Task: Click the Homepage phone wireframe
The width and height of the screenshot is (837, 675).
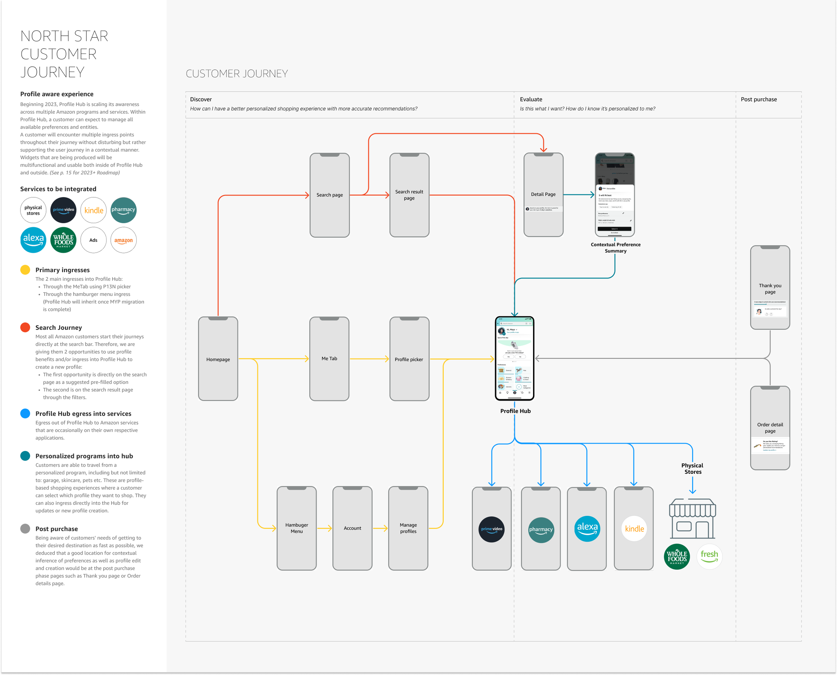Action: [x=218, y=358]
